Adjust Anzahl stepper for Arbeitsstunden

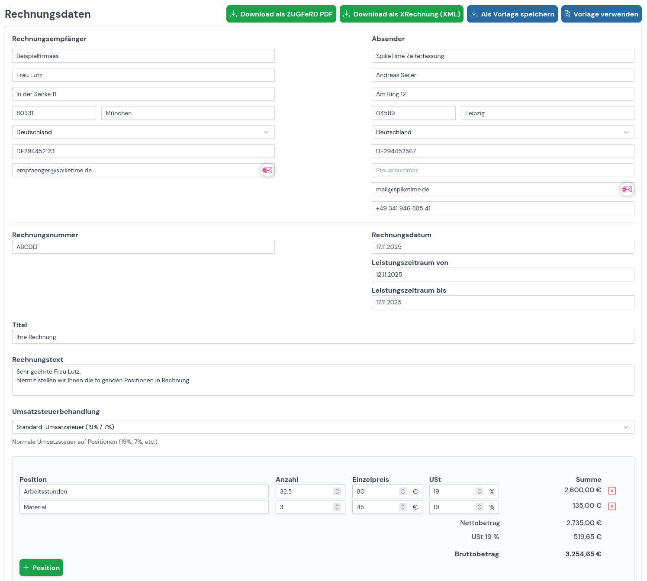[x=337, y=491]
